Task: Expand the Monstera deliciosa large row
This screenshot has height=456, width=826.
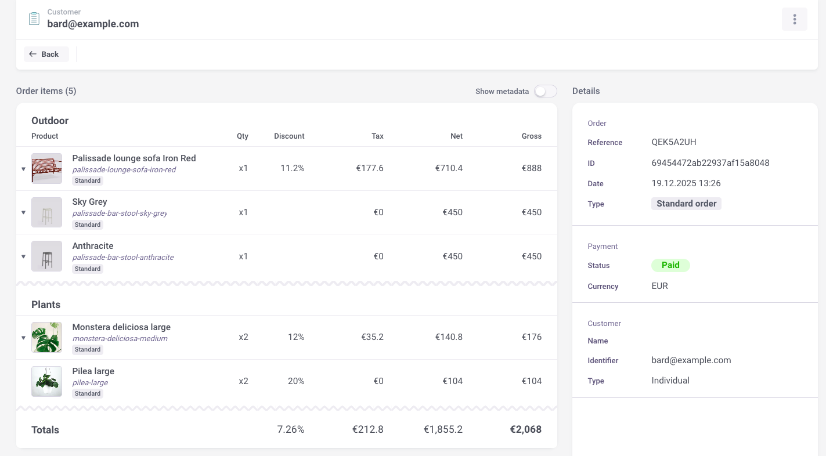Action: (23, 337)
